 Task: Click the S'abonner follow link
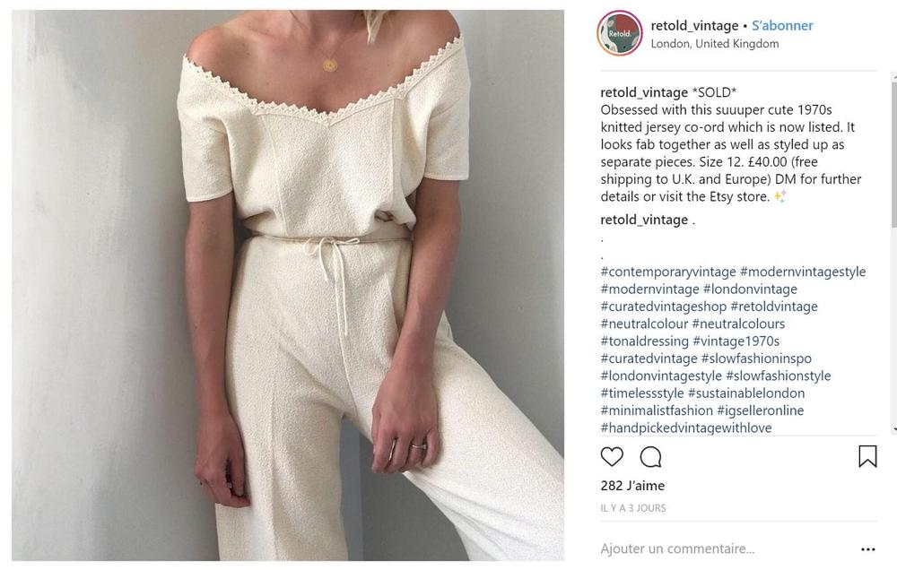782,26
